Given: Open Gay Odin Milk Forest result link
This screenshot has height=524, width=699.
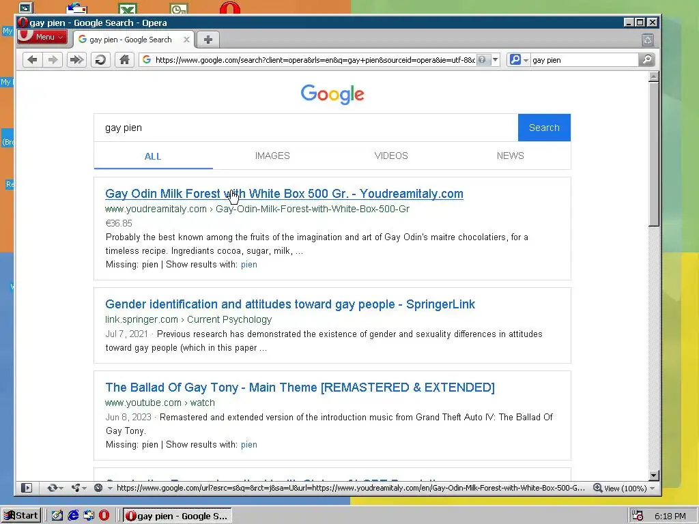Looking at the screenshot, I should (284, 194).
